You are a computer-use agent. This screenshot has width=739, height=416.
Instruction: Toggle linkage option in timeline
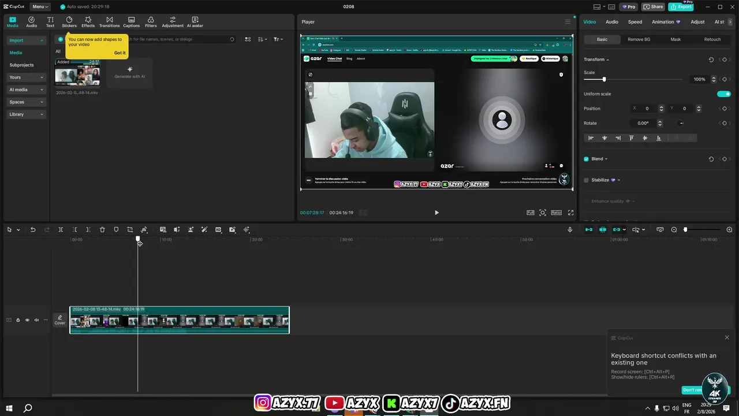(x=617, y=229)
